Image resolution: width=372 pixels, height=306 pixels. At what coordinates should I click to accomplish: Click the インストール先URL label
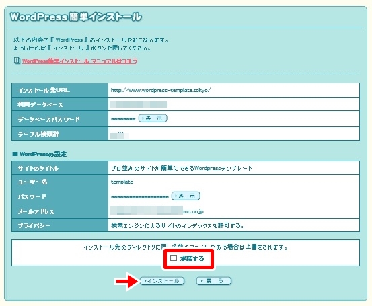[44, 90]
